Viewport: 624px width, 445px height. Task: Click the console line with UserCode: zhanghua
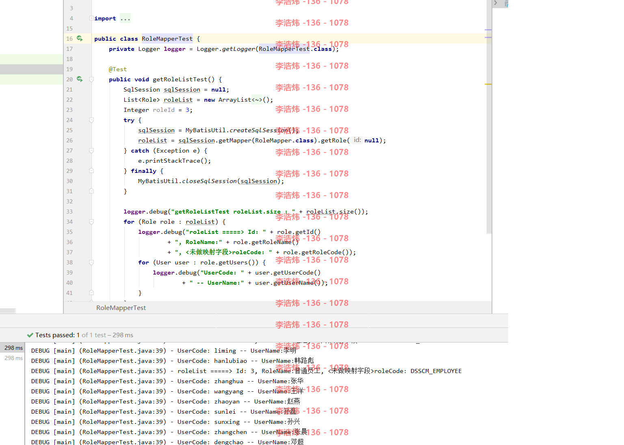point(167,381)
